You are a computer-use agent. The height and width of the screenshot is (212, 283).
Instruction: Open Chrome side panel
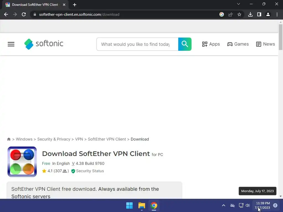tap(259, 14)
